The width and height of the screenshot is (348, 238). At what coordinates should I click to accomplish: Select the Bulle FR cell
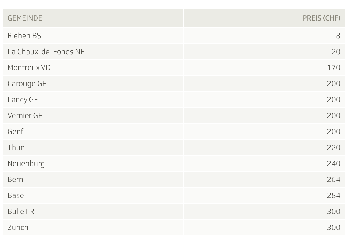point(21,211)
